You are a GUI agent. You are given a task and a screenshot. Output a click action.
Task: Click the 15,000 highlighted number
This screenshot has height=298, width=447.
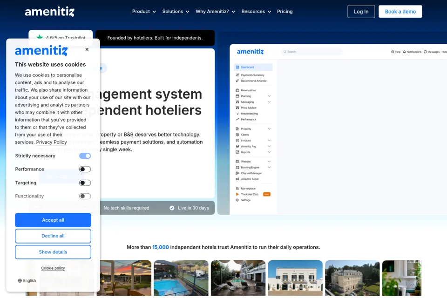(x=161, y=247)
